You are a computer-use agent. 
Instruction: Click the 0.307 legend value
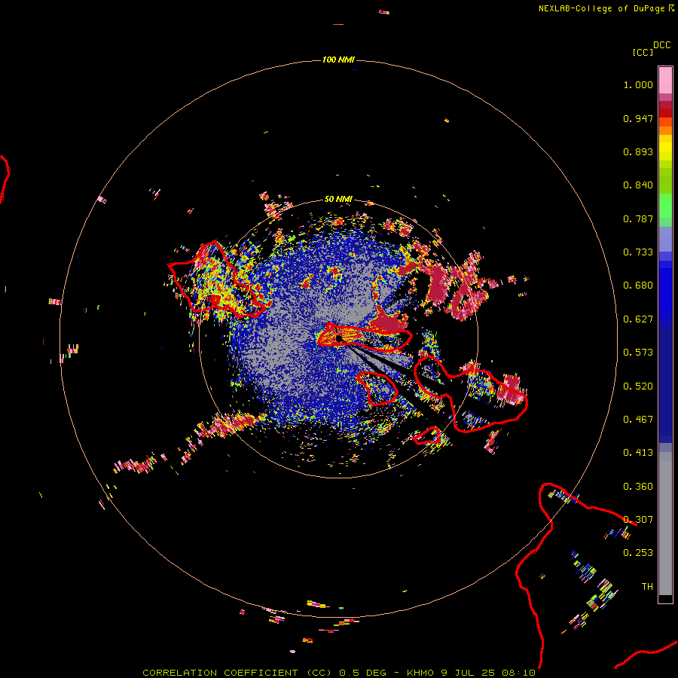[638, 520]
